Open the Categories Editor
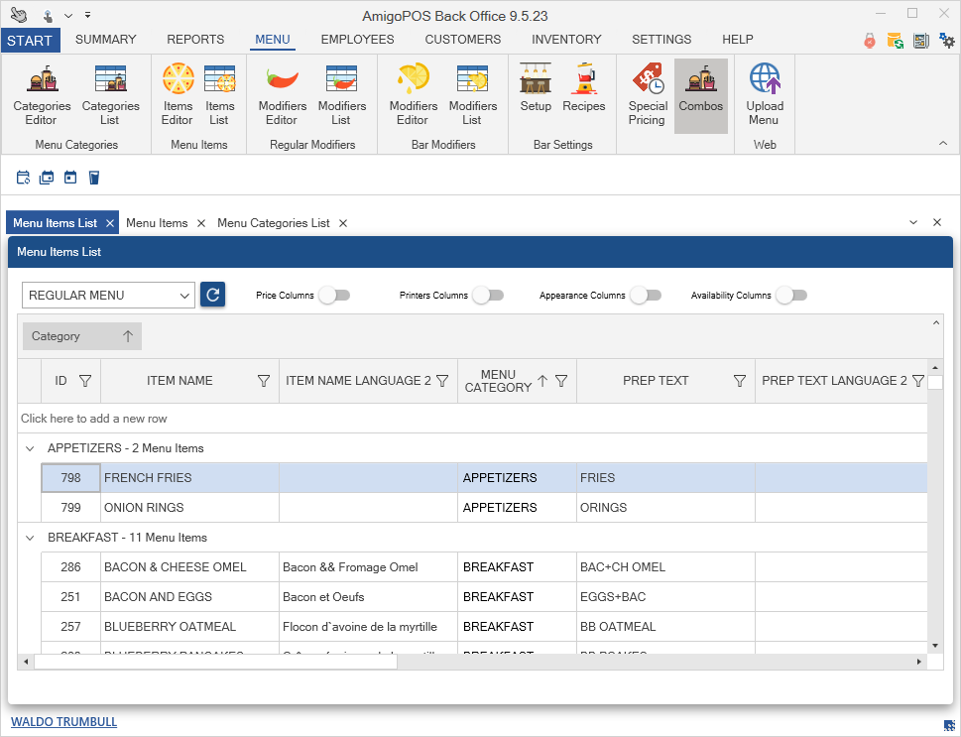 [42, 95]
